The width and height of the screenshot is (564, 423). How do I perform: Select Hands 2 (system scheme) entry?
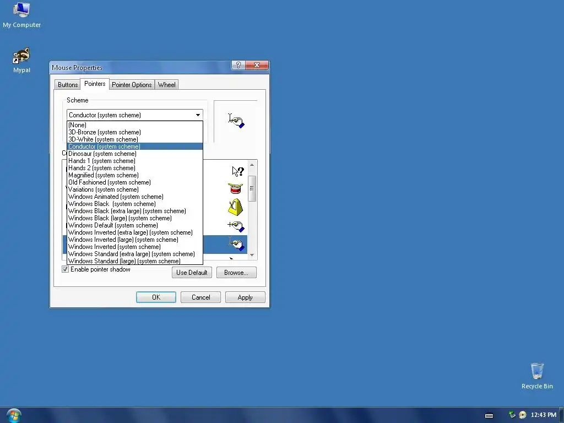click(x=135, y=168)
